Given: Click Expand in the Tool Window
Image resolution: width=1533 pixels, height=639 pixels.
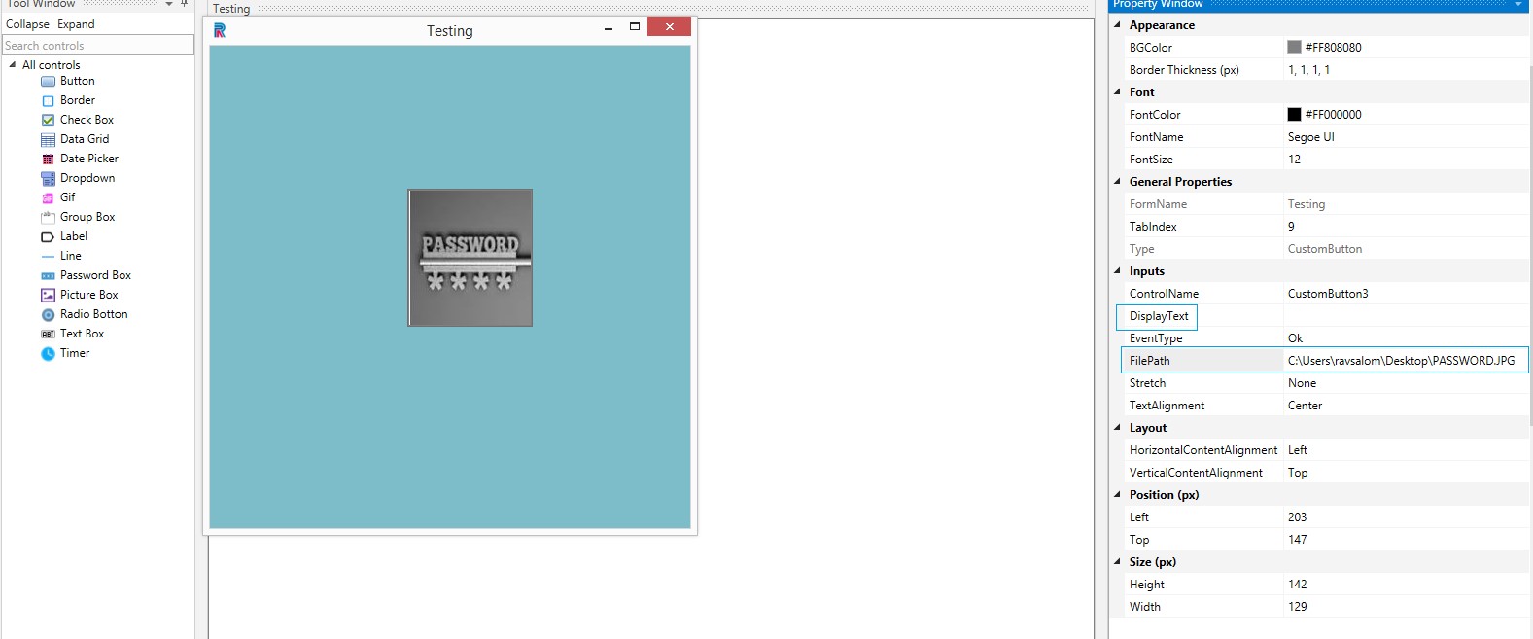Looking at the screenshot, I should point(76,24).
